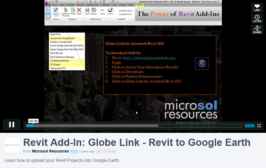Expand SmartBIM Library dropdown

[126, 11]
